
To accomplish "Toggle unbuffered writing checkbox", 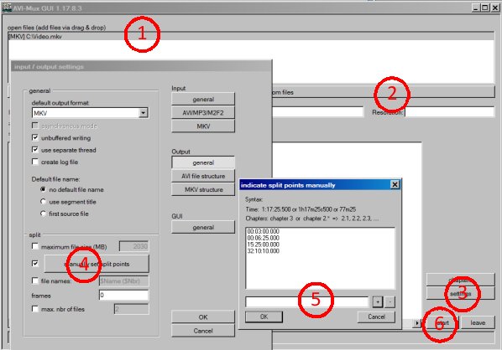I will click(35, 137).
